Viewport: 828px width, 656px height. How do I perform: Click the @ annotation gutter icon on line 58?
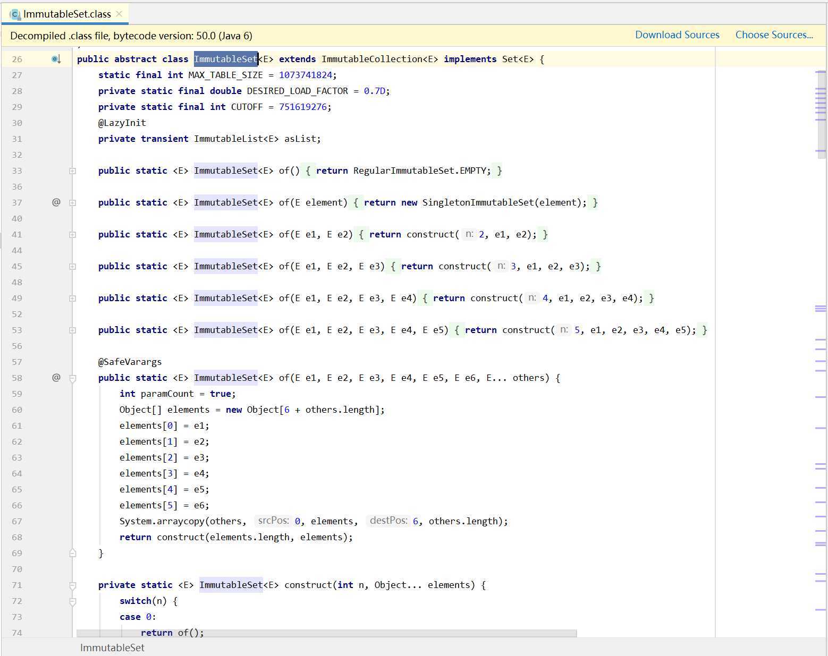click(x=56, y=377)
